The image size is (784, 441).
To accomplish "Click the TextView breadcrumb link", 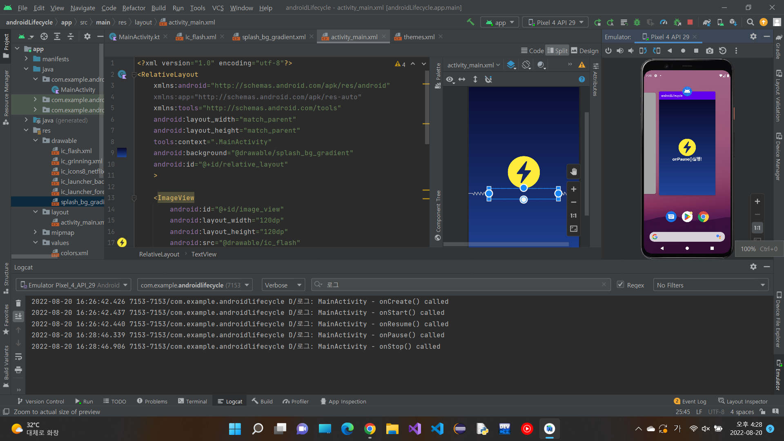I will (204, 254).
